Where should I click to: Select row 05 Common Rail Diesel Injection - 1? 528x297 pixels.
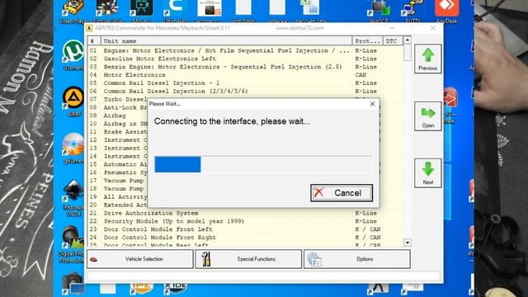tap(245, 82)
